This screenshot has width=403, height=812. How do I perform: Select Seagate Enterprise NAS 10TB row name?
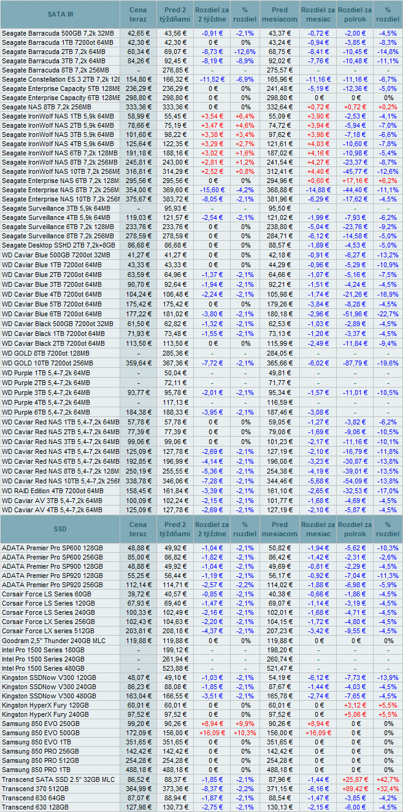(x=60, y=199)
